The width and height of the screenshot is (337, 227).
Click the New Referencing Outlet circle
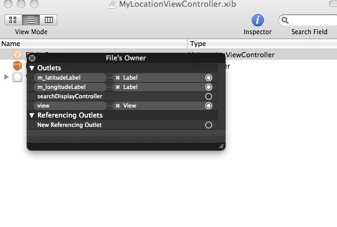click(x=209, y=125)
